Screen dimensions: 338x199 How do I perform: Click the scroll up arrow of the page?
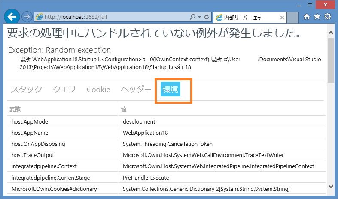(x=331, y=33)
